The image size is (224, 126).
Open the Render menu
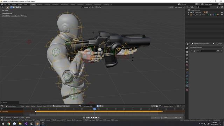14,4
